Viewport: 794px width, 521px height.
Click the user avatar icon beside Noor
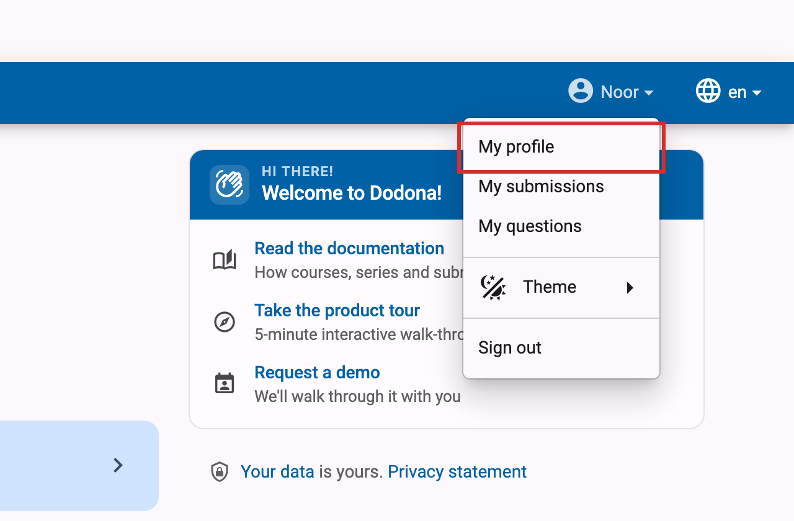coord(581,91)
